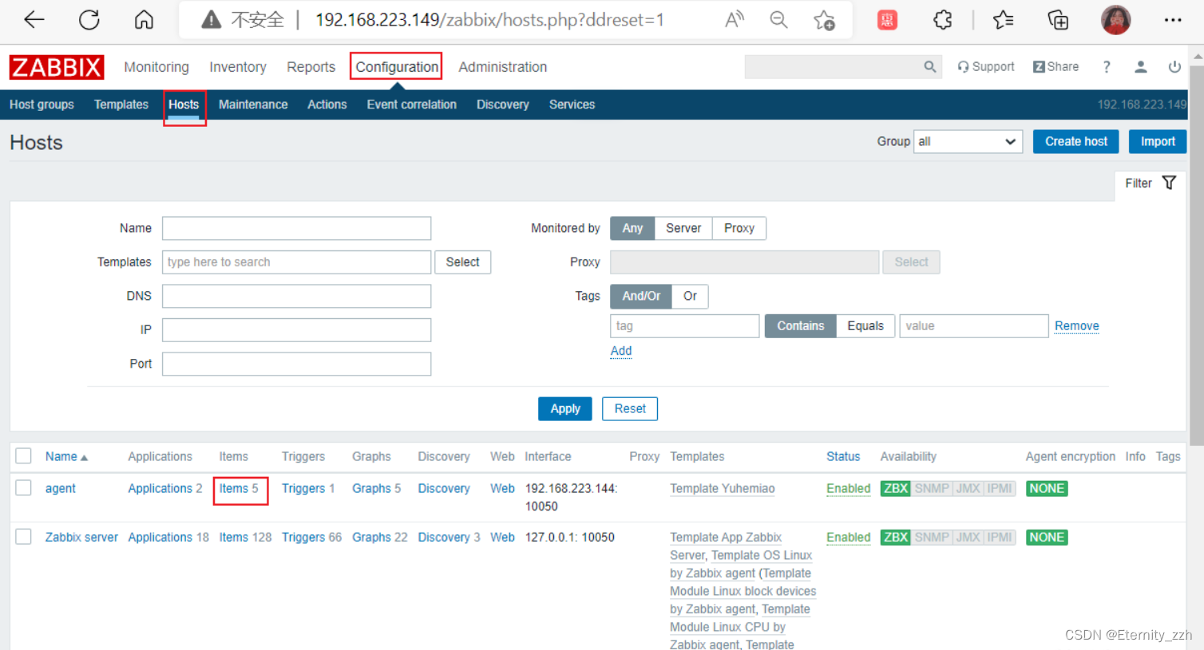The image size is (1204, 650).
Task: Open the Group dropdown showing all
Action: [x=967, y=141]
